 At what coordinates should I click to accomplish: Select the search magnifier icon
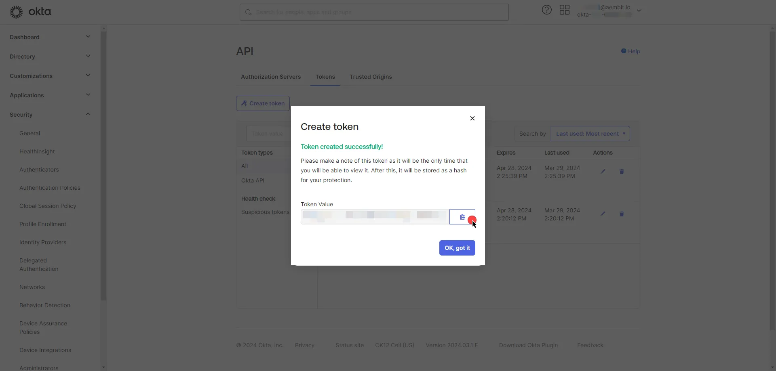coord(248,12)
